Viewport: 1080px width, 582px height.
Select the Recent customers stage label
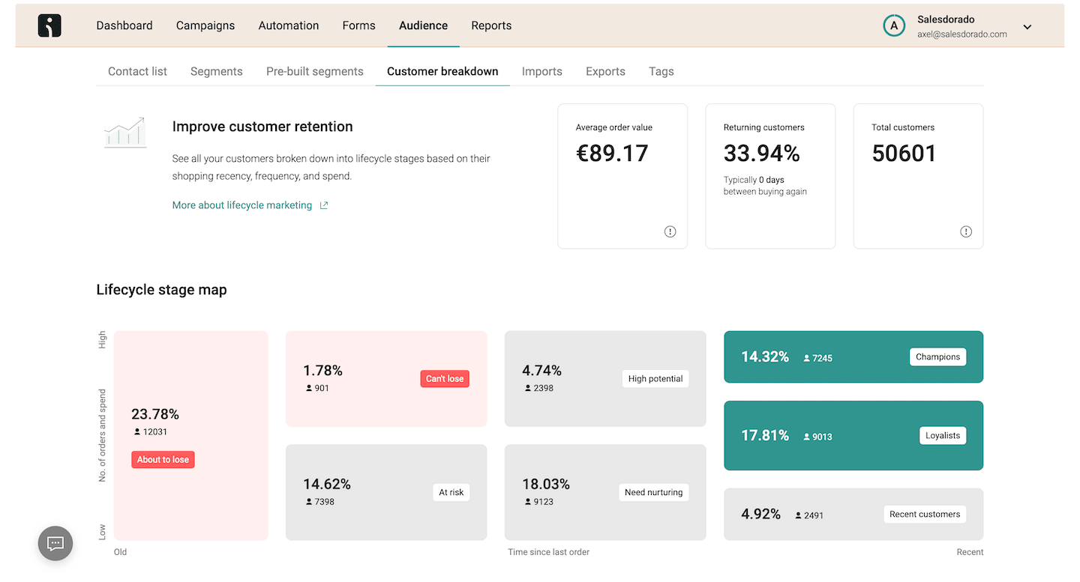[x=925, y=514]
